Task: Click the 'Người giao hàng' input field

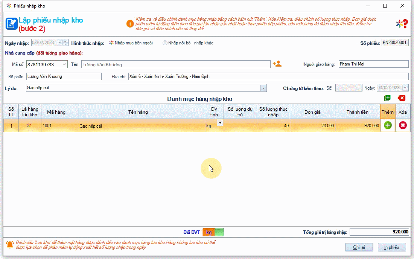Action: click(x=373, y=64)
